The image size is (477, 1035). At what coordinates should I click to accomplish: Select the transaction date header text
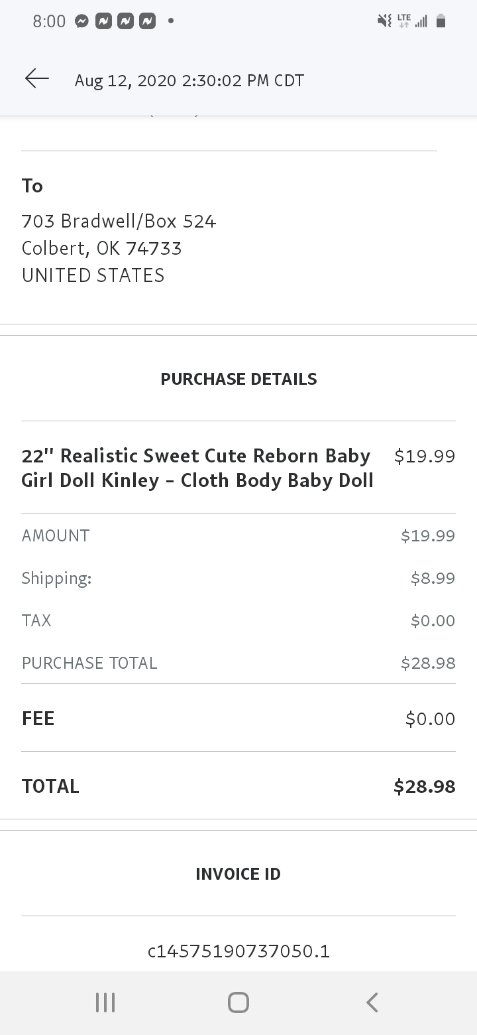point(189,80)
